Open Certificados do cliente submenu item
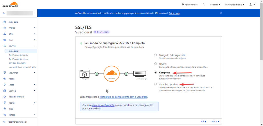263x126 pixels. coord(18,59)
